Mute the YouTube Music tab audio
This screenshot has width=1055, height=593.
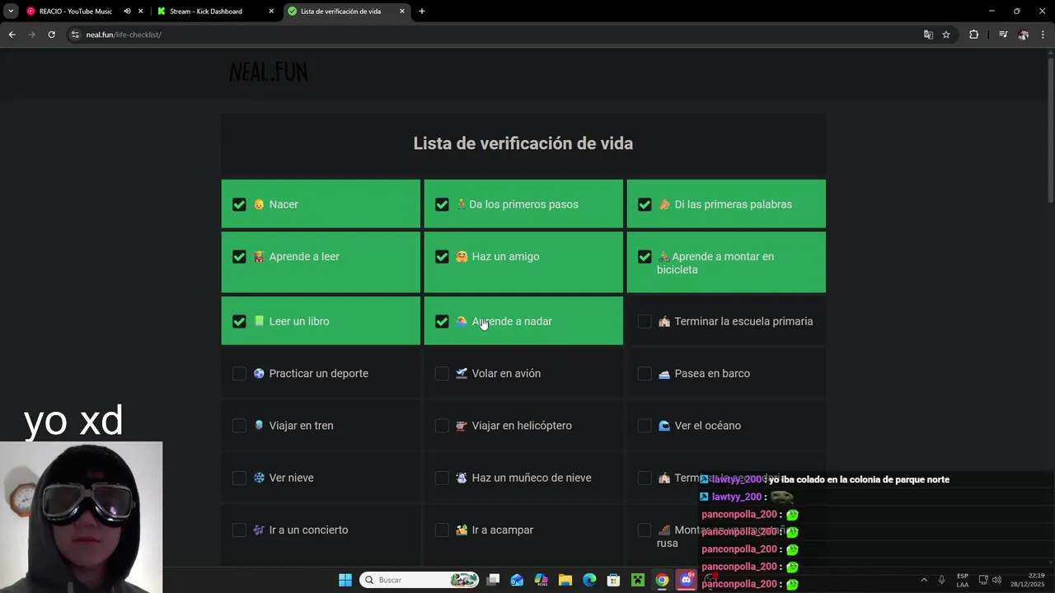[127, 12]
